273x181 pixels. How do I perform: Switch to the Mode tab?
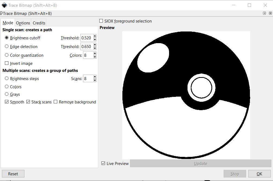coord(8,23)
